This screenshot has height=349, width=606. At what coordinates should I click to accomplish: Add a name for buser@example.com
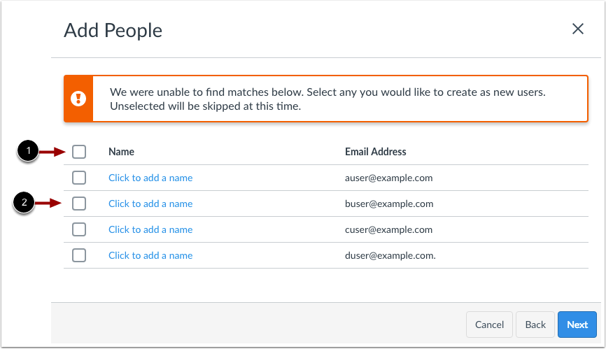point(150,204)
